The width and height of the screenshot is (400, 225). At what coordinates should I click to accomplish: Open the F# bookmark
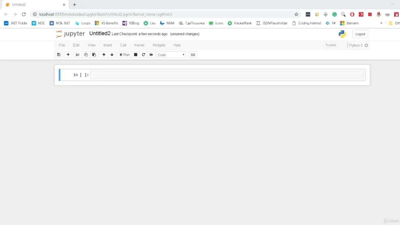point(331,23)
